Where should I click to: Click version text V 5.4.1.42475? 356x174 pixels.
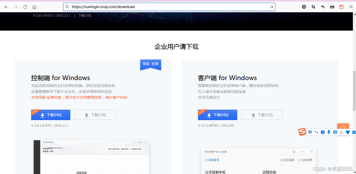pos(50,126)
